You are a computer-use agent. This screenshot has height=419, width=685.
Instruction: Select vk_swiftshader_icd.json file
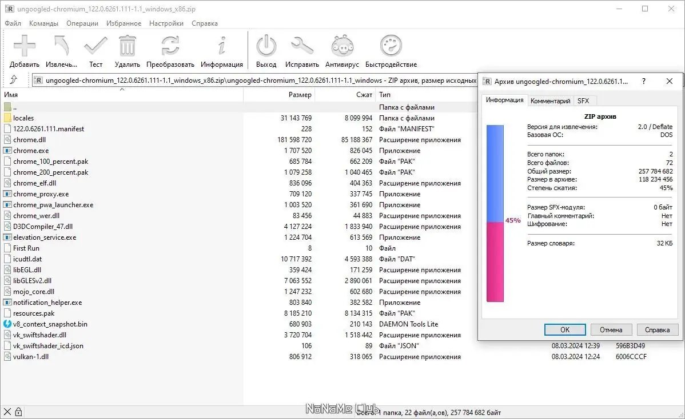coord(48,346)
